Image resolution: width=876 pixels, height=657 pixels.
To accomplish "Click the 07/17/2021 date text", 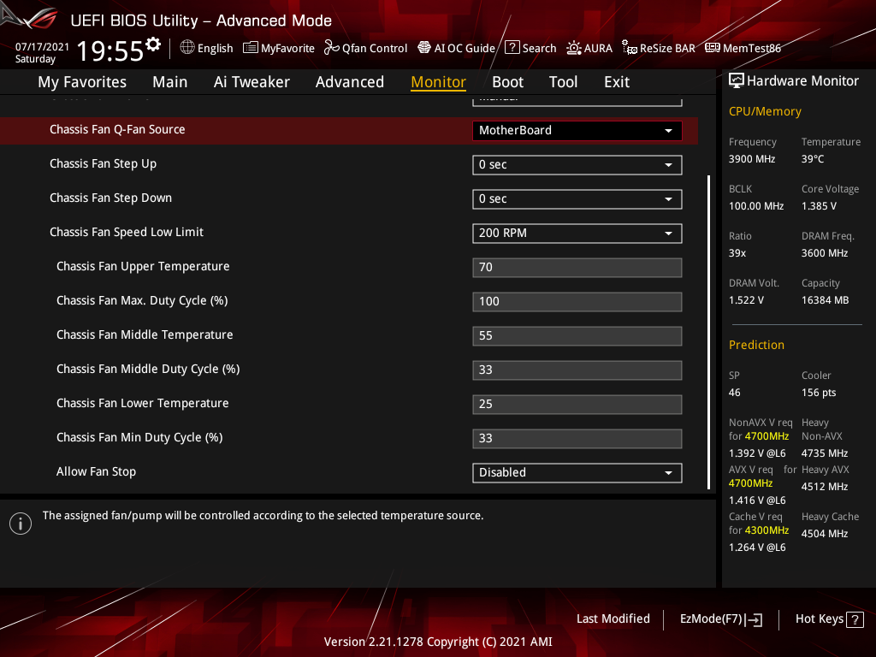I will 42,47.
